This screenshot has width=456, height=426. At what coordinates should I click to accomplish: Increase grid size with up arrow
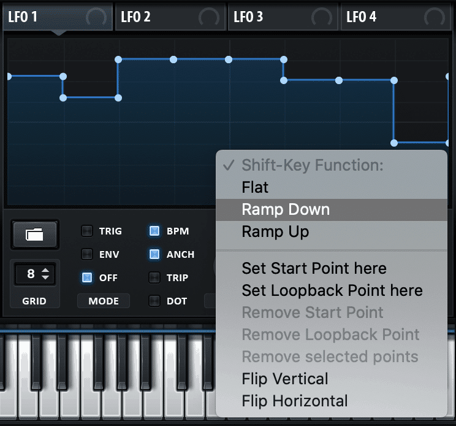tap(45, 270)
